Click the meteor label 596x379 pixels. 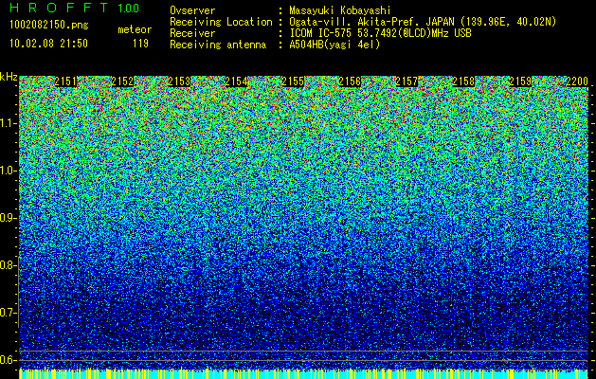(135, 29)
